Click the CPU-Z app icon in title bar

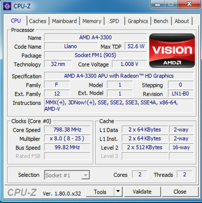coord(7,6)
